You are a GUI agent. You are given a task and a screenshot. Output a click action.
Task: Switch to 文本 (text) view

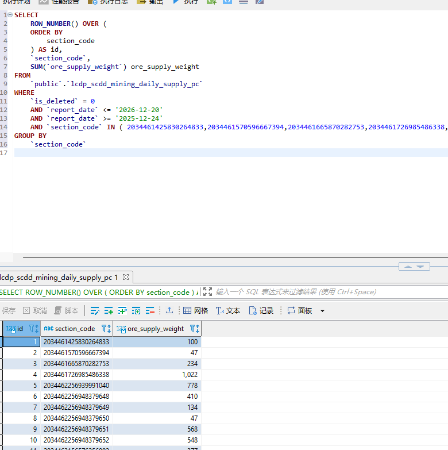pos(228,310)
